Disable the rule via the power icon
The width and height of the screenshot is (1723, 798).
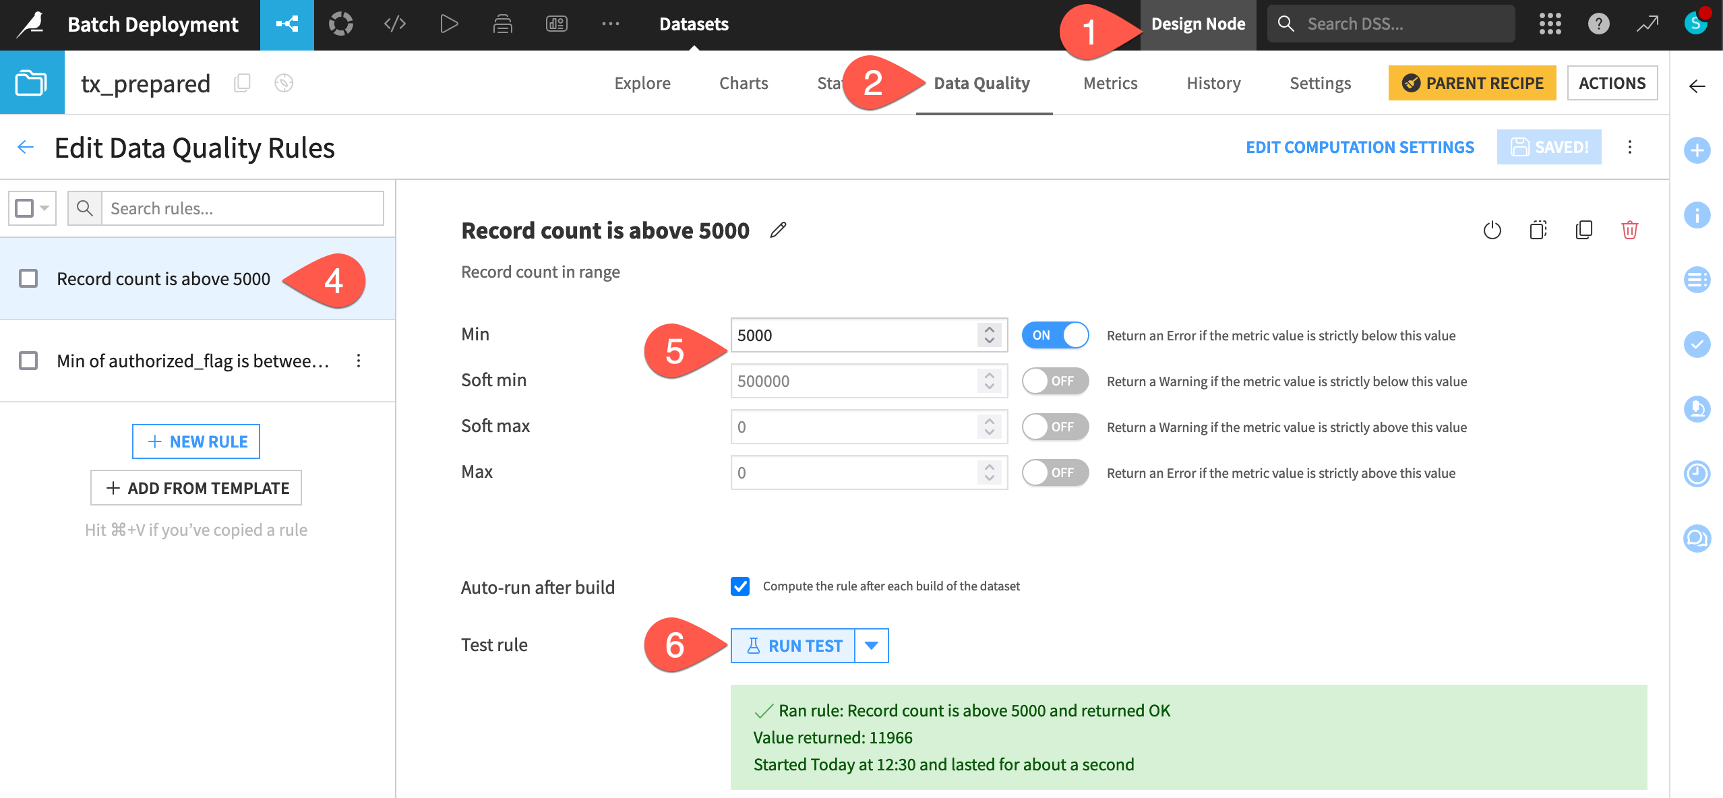point(1493,231)
